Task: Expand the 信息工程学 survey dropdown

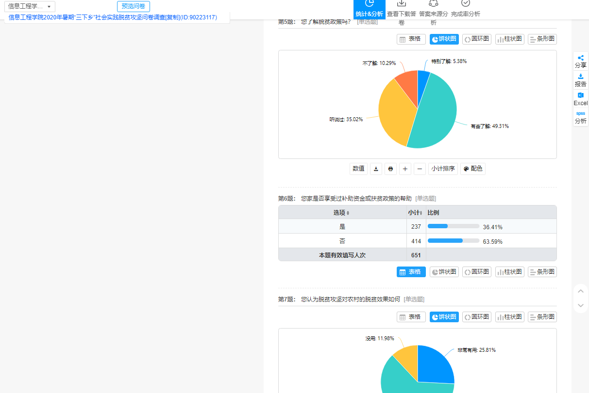Action: [x=30, y=6]
